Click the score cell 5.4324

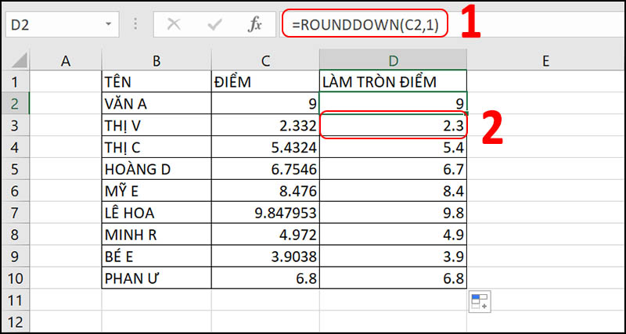pos(265,147)
